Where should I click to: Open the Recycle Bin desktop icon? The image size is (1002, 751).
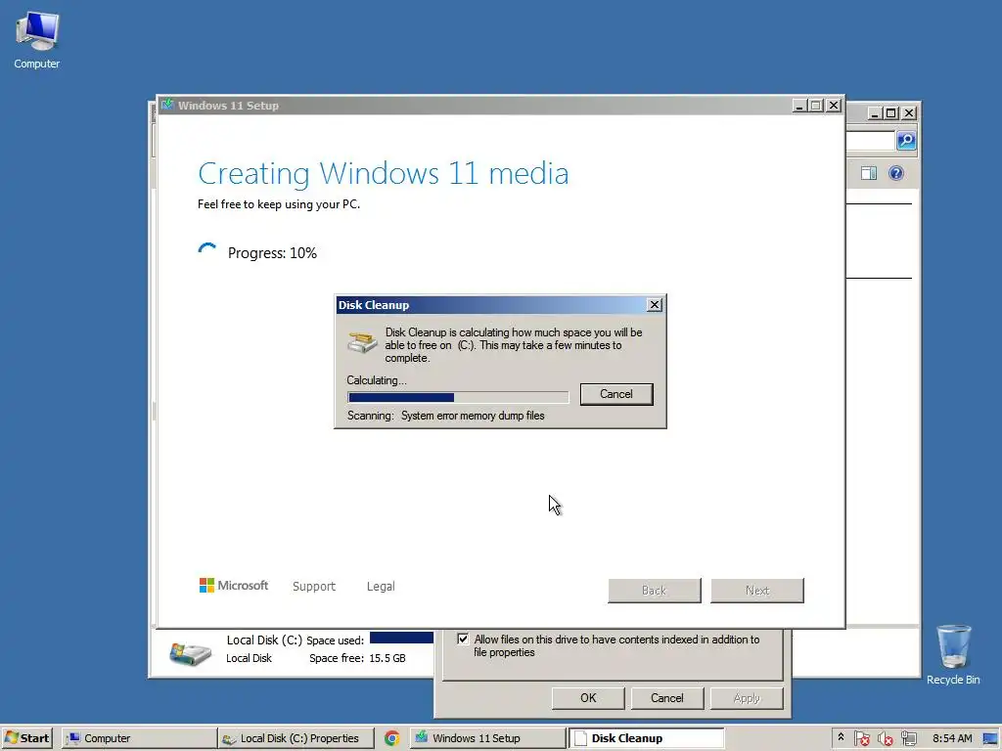(953, 654)
